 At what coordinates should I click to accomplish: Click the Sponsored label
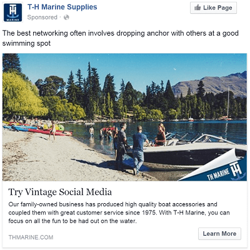pos(42,17)
